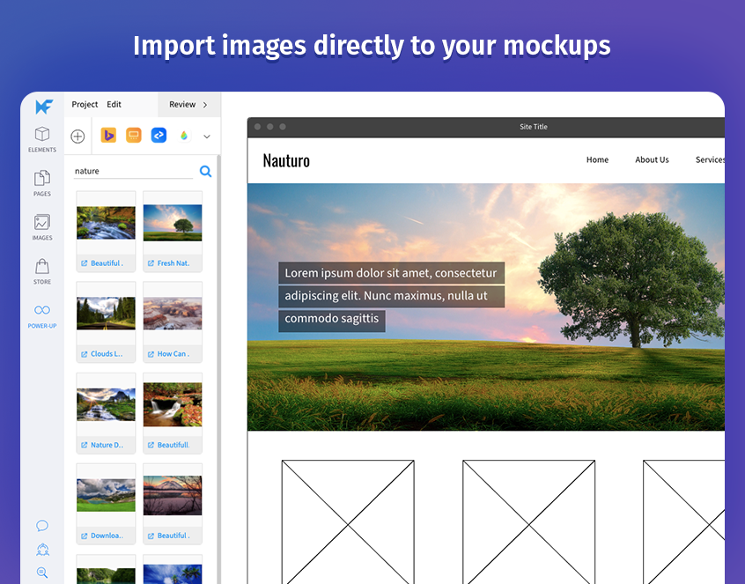Click the add power-up plus icon

tap(77, 137)
